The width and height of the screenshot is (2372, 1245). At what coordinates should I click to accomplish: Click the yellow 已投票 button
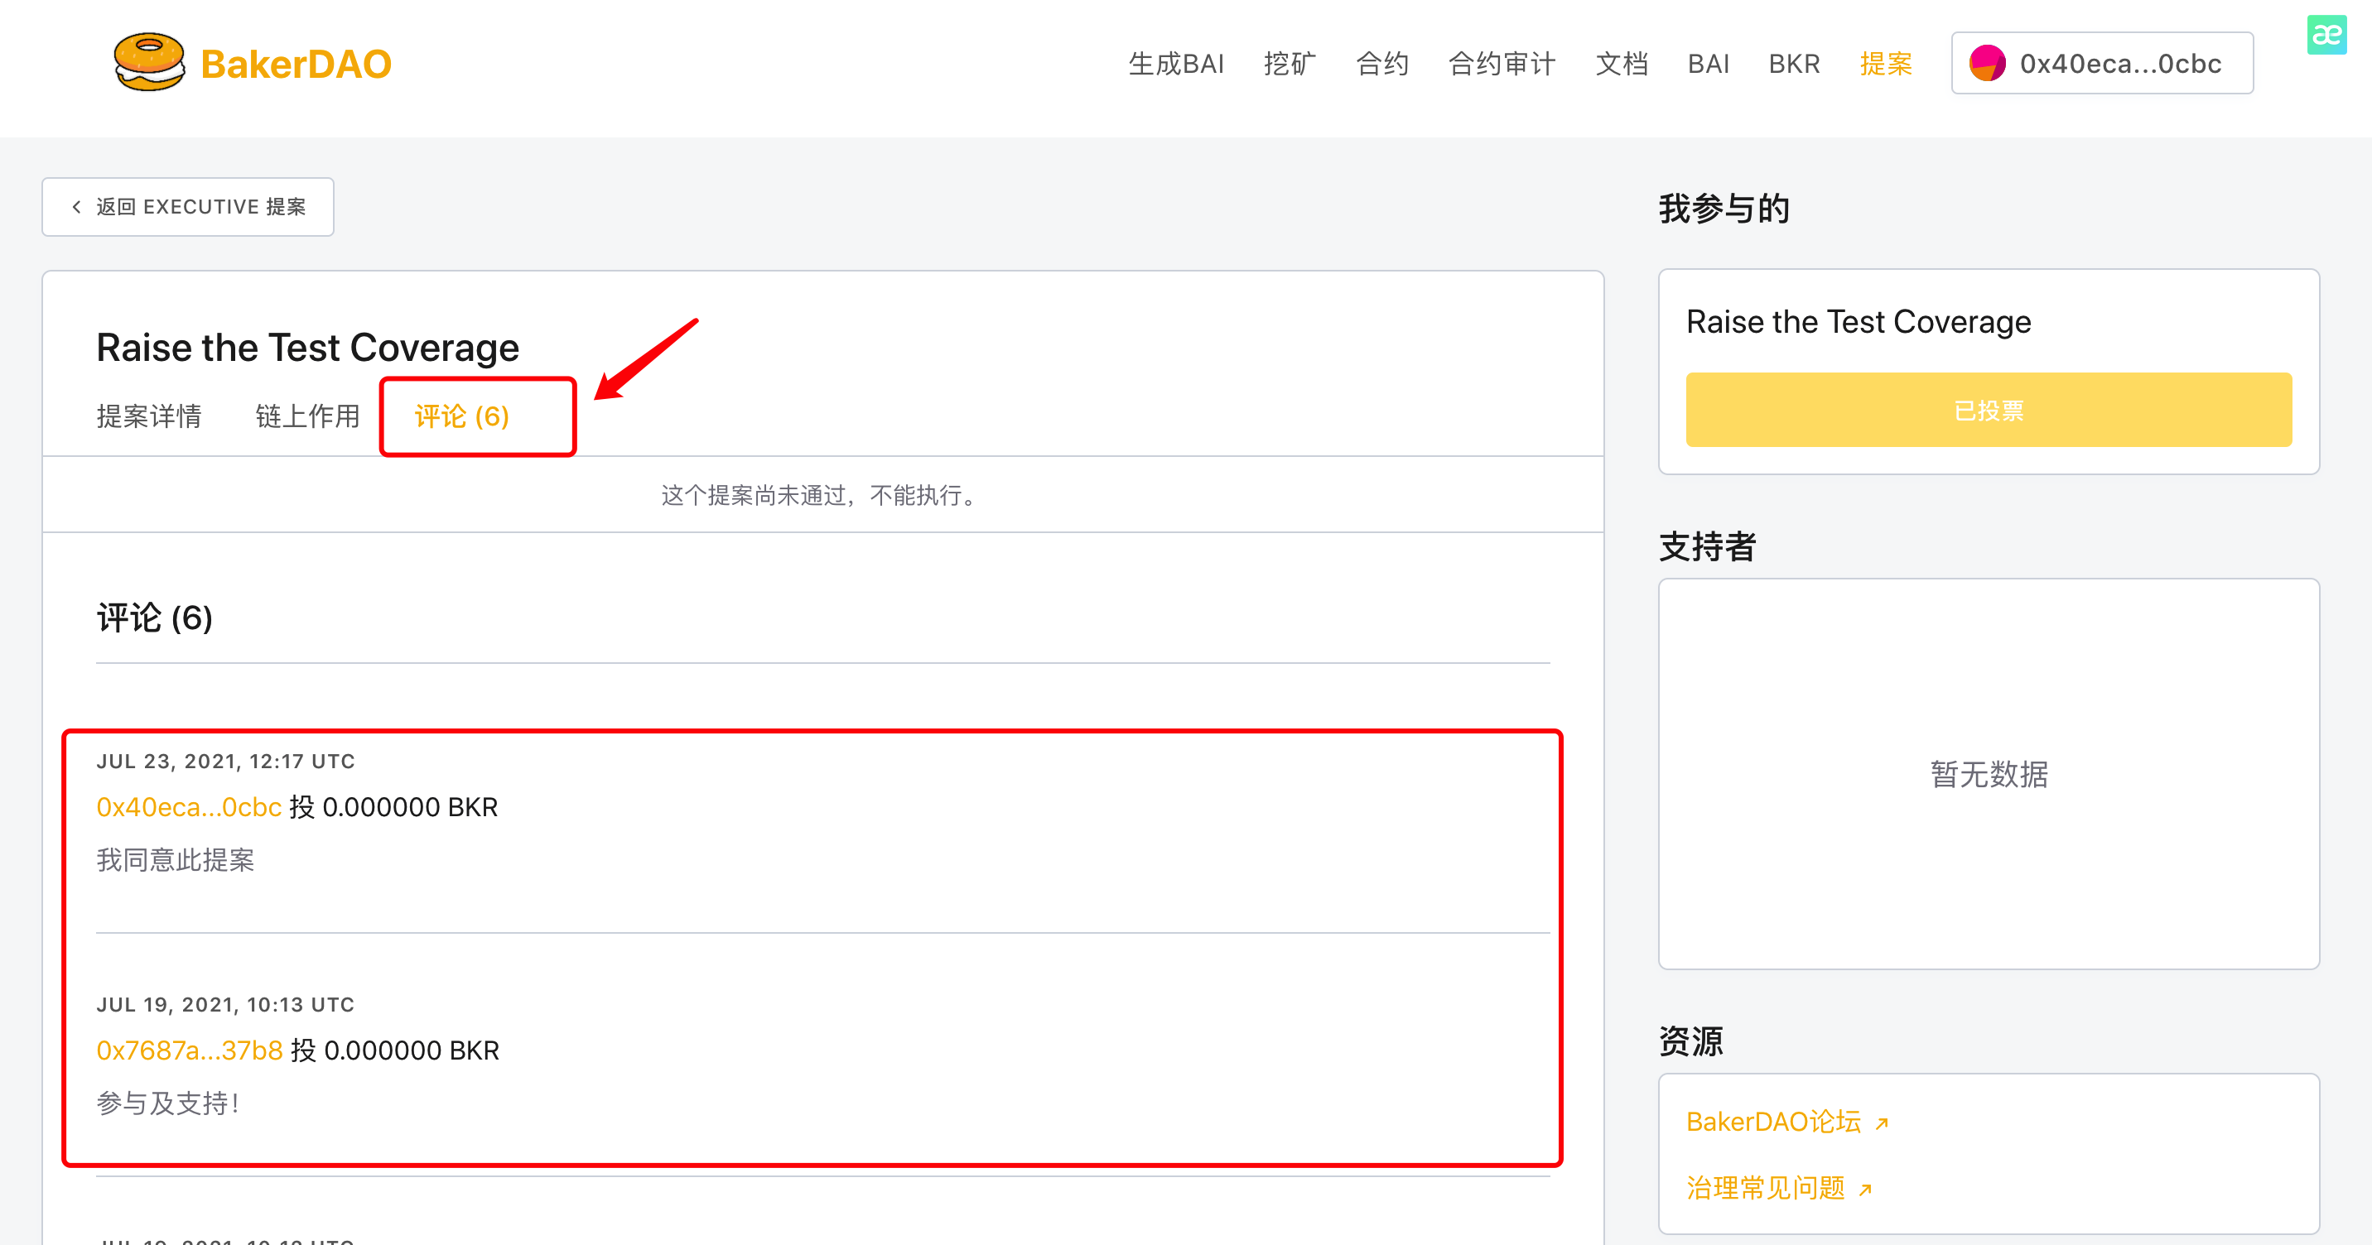pyautogui.click(x=1988, y=411)
